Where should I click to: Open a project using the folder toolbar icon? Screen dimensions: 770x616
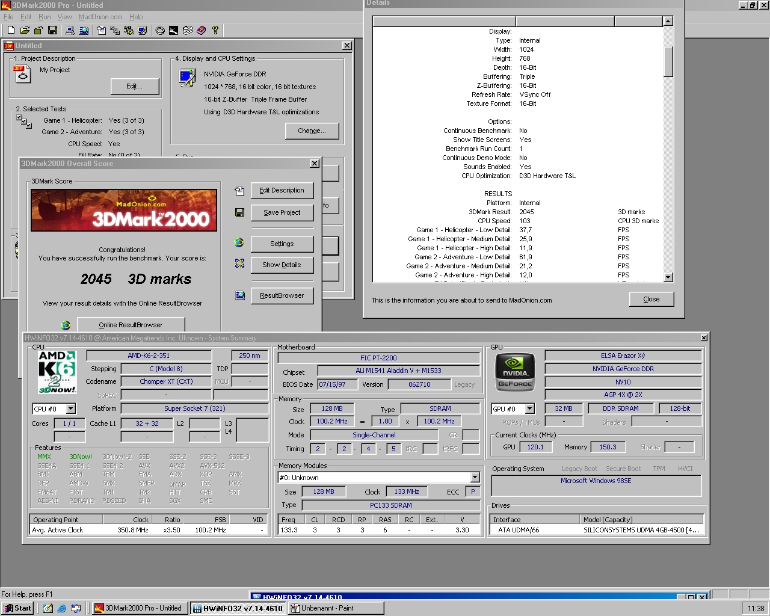click(25, 31)
